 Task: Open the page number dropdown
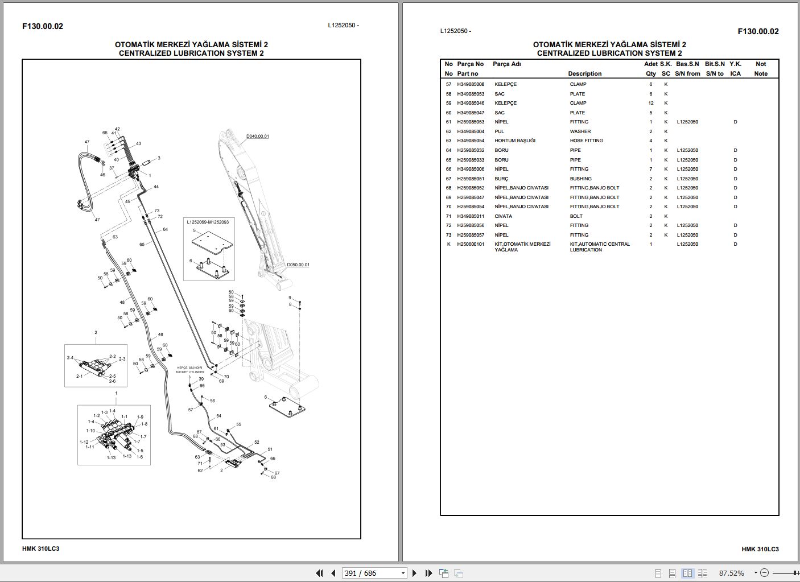403,573
